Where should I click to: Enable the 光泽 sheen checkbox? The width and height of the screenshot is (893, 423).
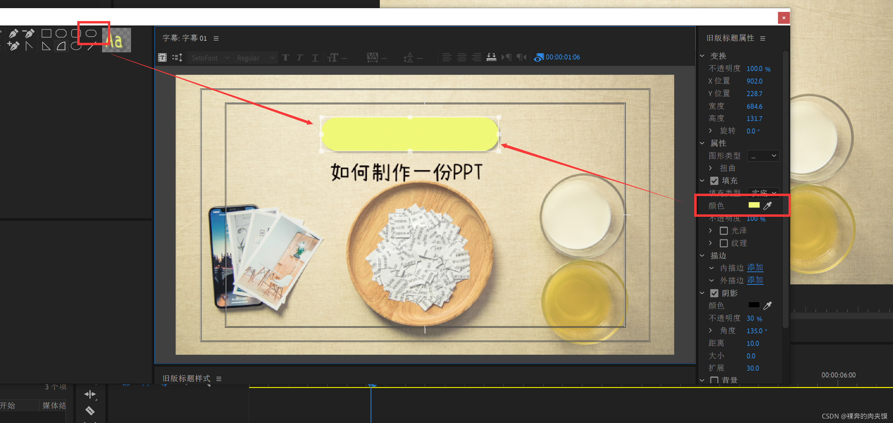[724, 231]
